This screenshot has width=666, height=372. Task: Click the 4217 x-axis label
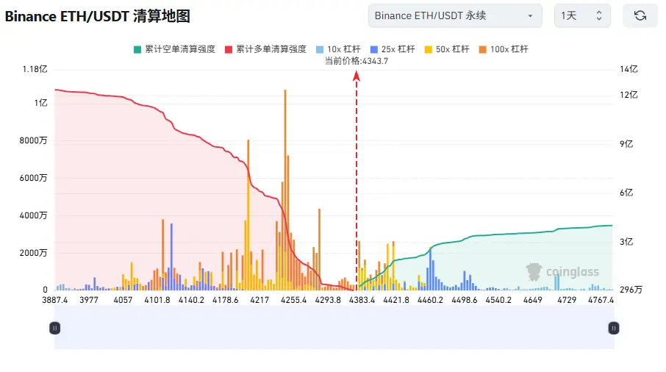[x=259, y=300]
